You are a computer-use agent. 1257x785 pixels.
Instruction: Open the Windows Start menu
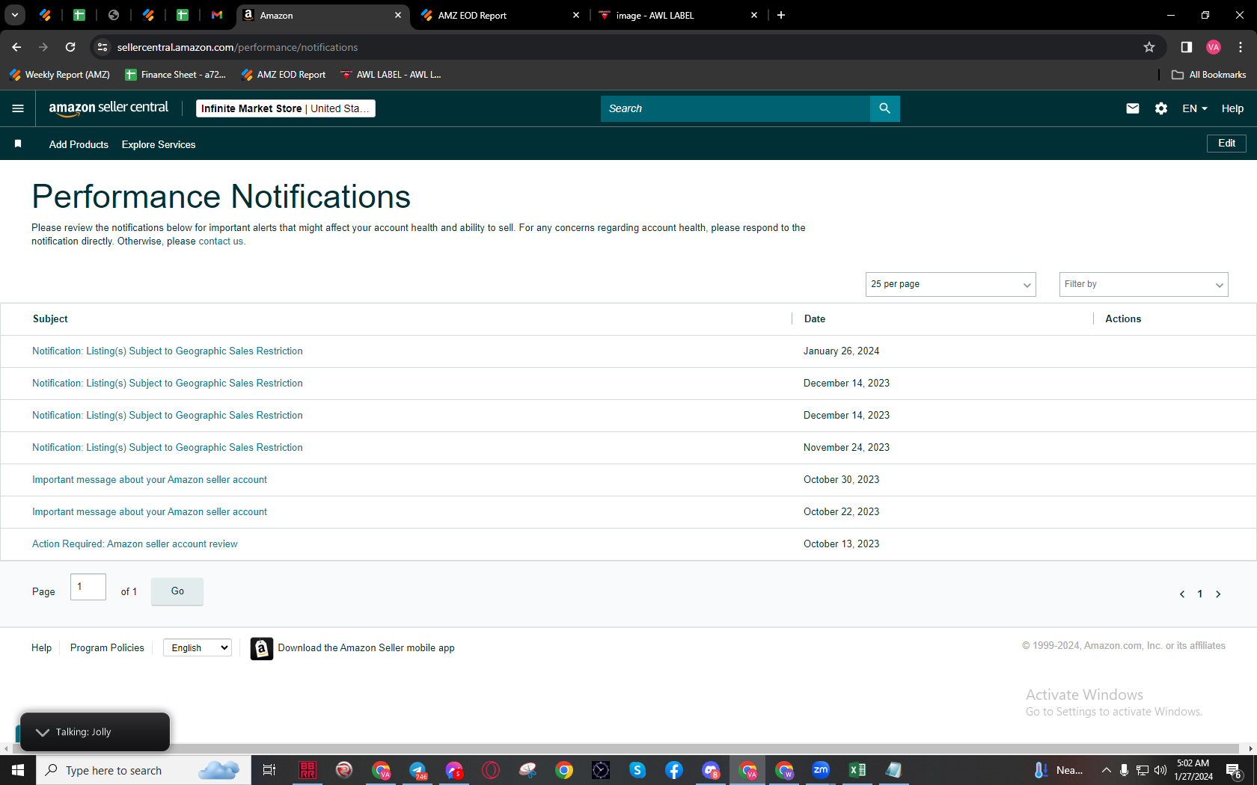pos(18,770)
